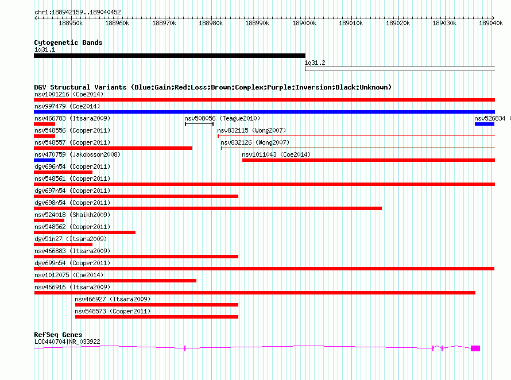Click the red bar under dgv698n54
Viewport: 511px width, 380px height.
point(208,208)
